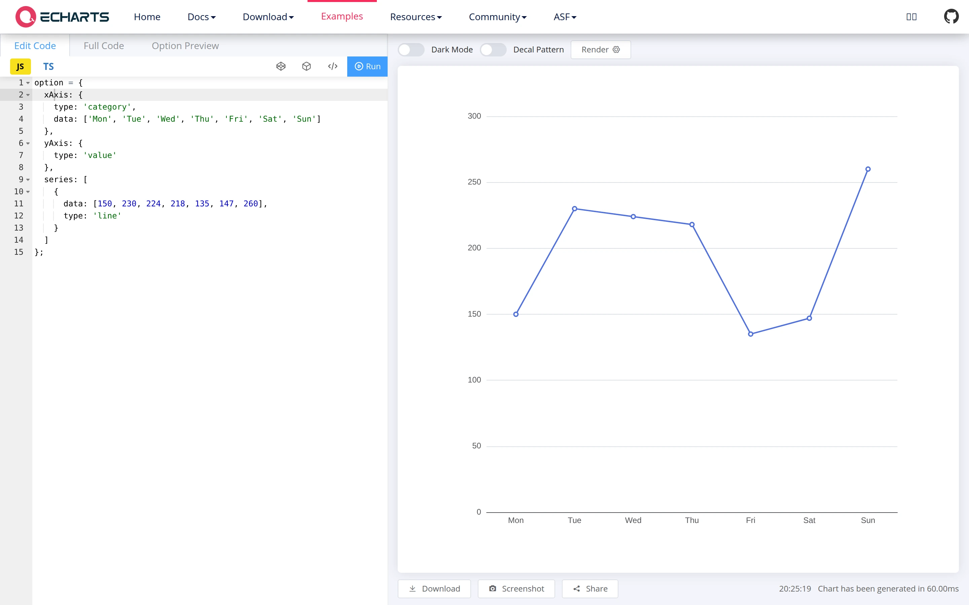Open the Render settings button
The height and width of the screenshot is (605, 969).
[x=601, y=50]
